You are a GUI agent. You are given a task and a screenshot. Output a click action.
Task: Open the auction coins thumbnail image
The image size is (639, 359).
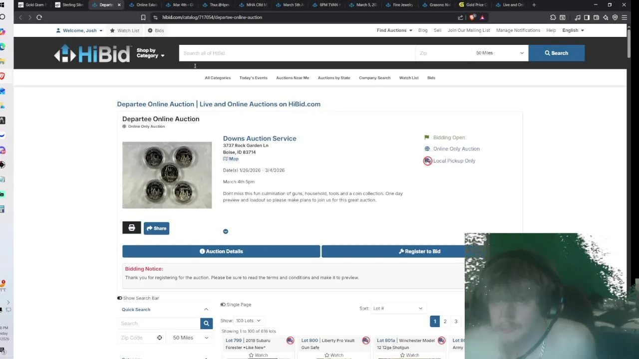pos(167,175)
